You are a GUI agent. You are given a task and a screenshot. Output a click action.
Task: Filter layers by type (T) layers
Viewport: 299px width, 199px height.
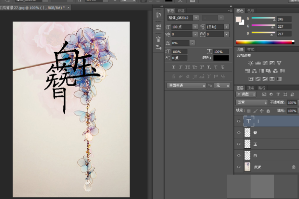[278, 94]
